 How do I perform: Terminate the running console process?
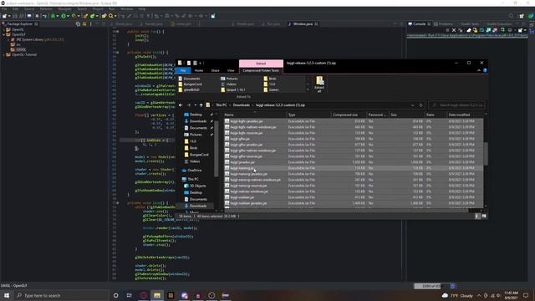[x=447, y=30]
